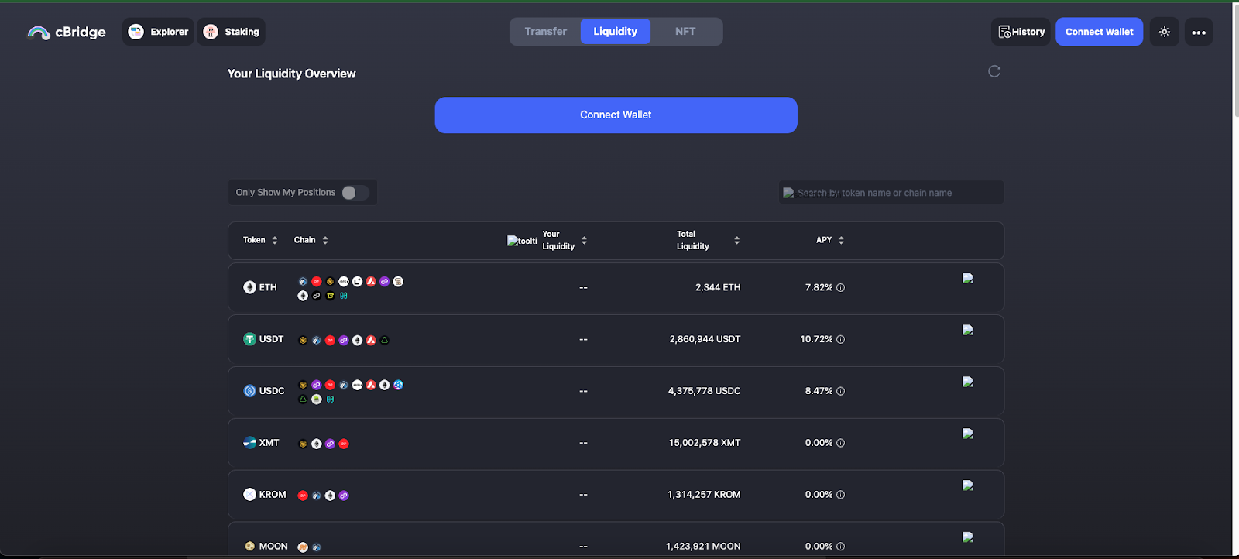Click the refresh icon beside Liquidity Overview

pos(994,71)
